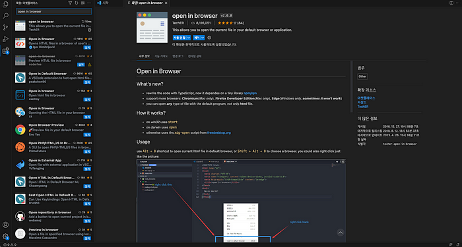Image resolution: width=462 pixels, height=247 pixels.
Task: Click the filter extensions funnel icon
Action: pos(70,3)
